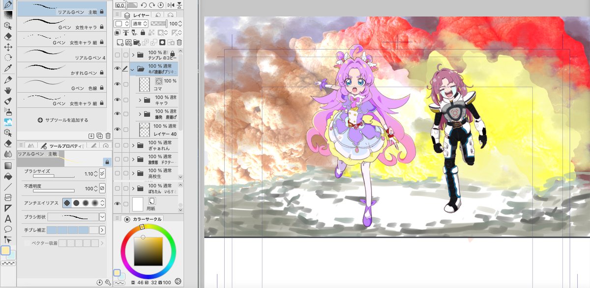590x288 pixels.
Task: Collapse the キバ唐揚げプリキュア folder
Action: 133,69
